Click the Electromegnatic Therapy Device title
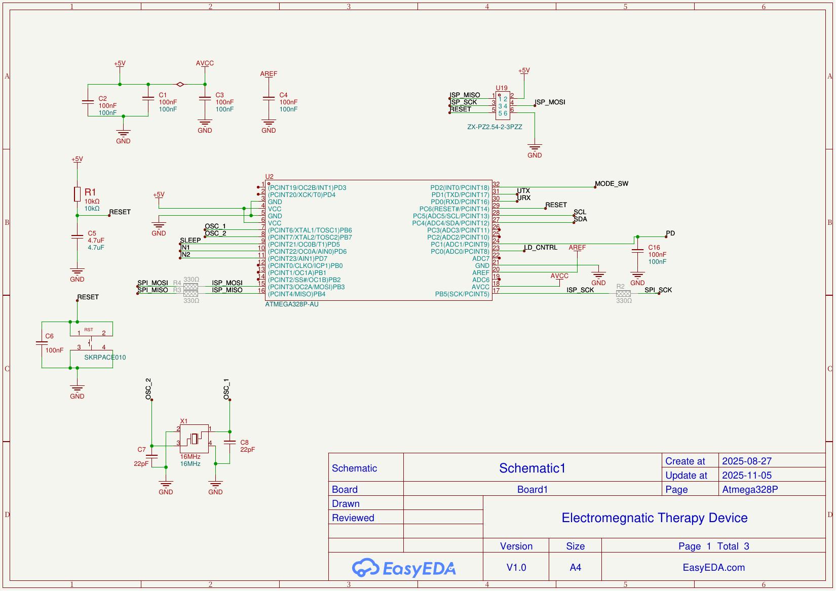Screen dimensions: 836x591 point(655,518)
